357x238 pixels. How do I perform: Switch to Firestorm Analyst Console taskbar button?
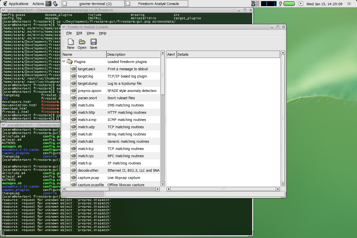click(x=156, y=4)
